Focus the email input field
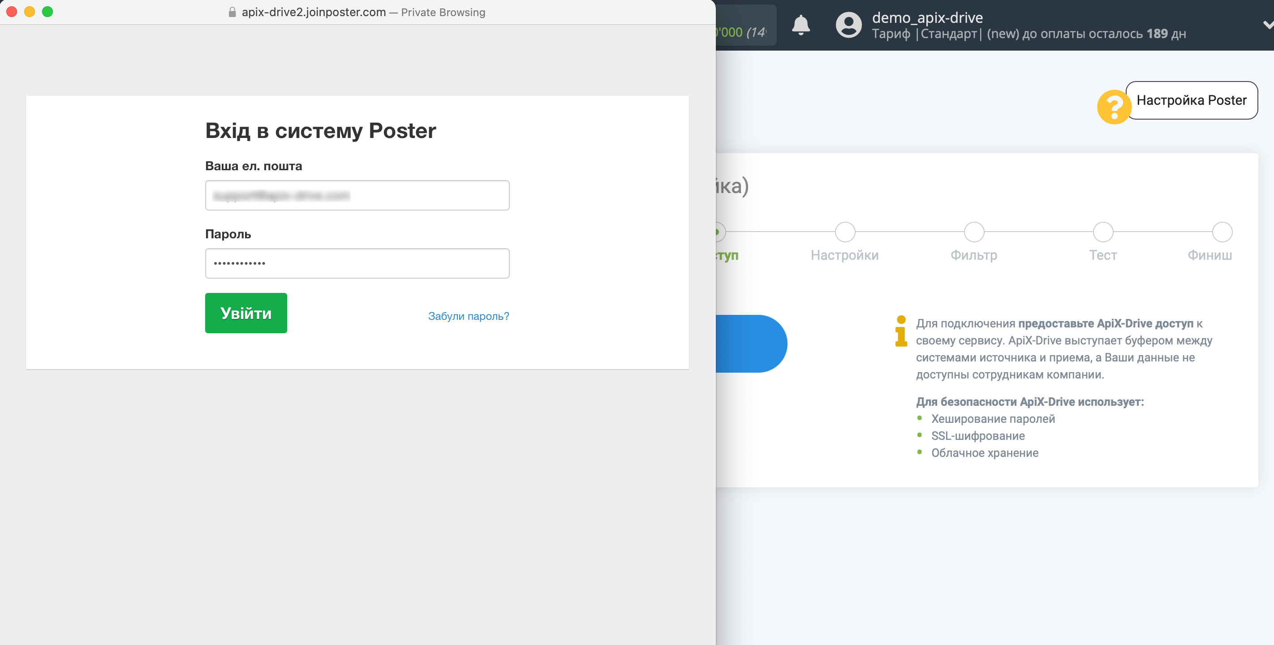 [x=357, y=195]
